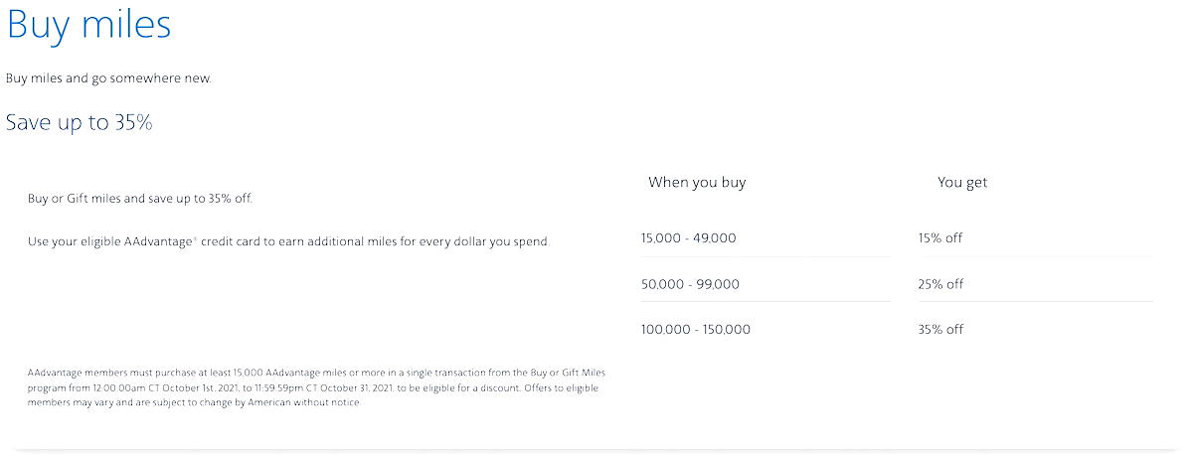The width and height of the screenshot is (1193, 457).
Task: Select the "35% off" discount cell
Action: (940, 329)
